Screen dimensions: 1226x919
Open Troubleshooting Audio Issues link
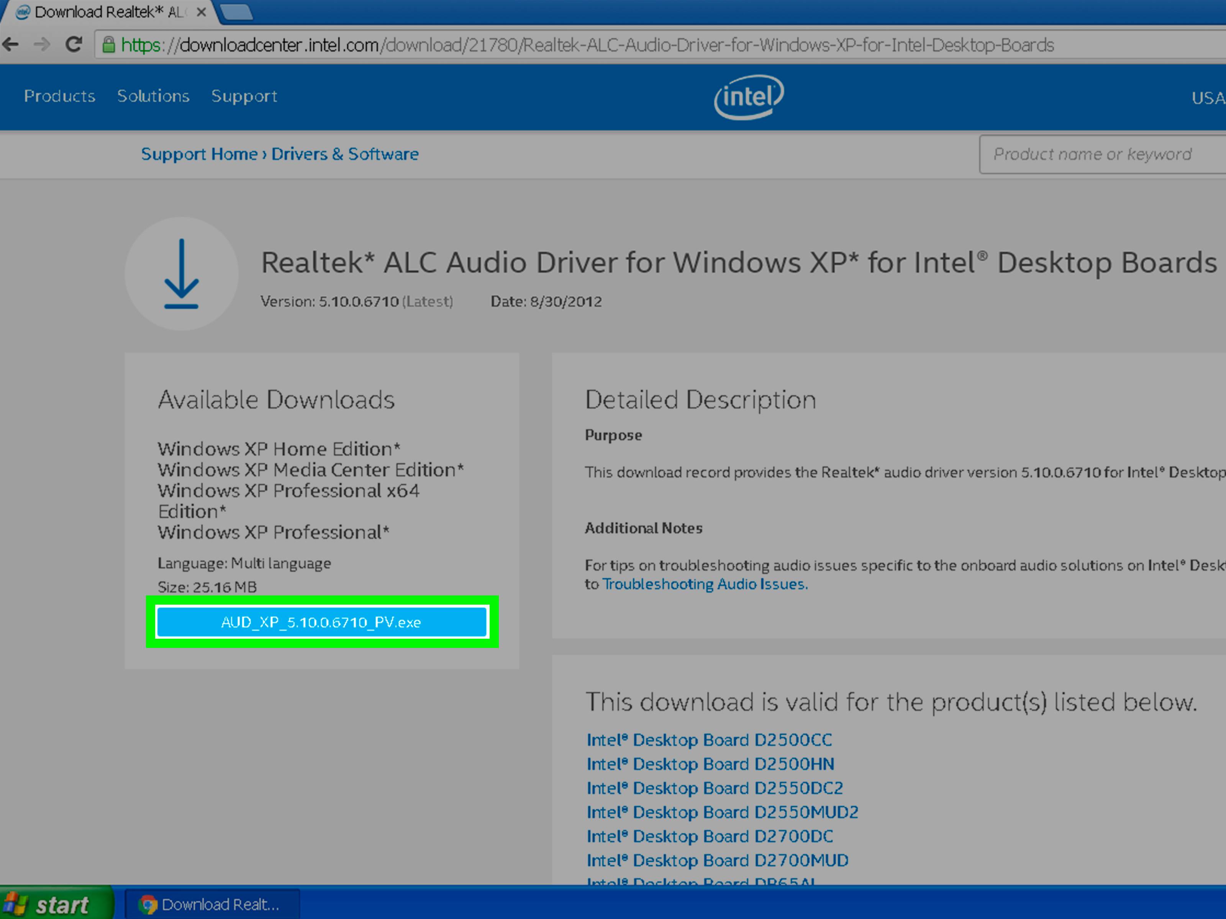(705, 584)
